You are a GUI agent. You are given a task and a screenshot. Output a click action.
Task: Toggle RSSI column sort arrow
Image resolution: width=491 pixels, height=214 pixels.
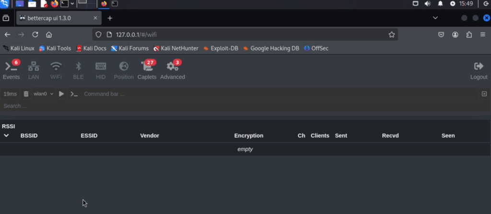(6, 136)
